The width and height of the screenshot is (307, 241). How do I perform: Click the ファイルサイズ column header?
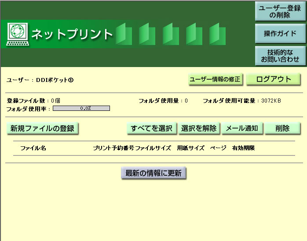coord(153,148)
